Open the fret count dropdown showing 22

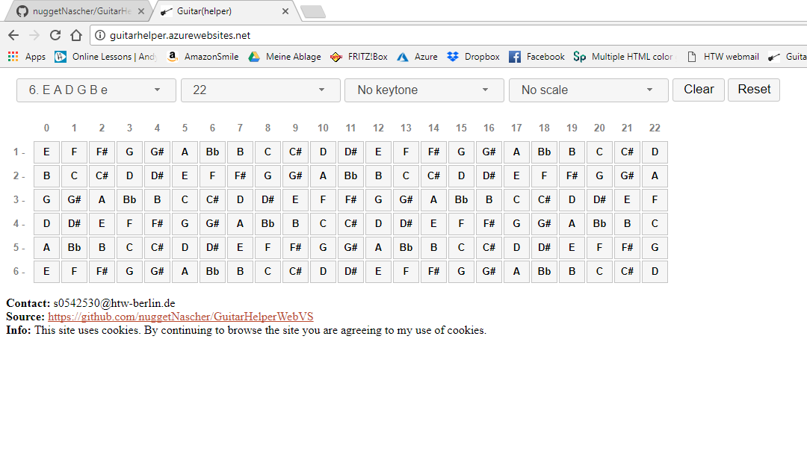(x=261, y=90)
